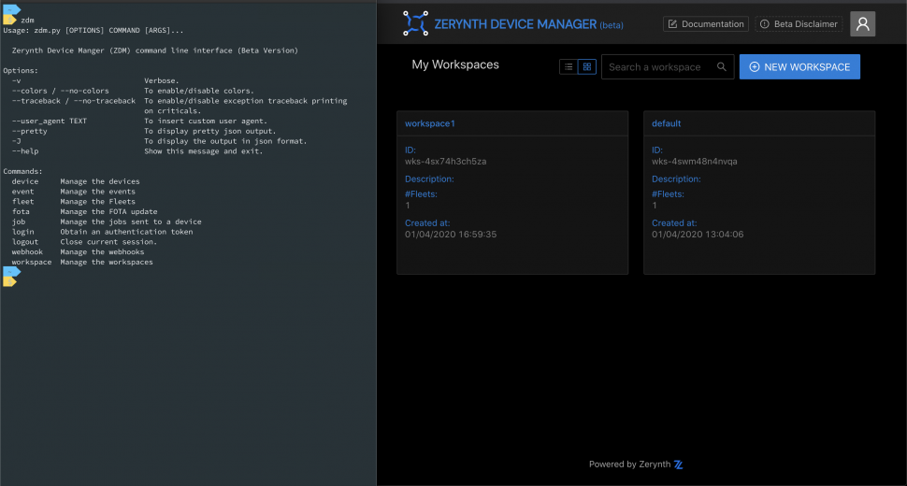
Task: Click the '--pretty' option in terminal
Action: click(30, 131)
